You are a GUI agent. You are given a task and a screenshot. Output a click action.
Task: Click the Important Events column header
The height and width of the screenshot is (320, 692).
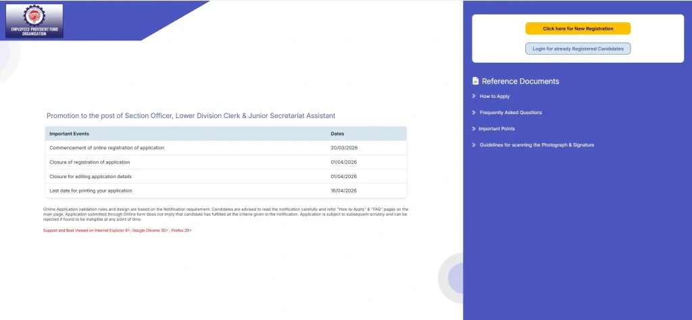[70, 134]
